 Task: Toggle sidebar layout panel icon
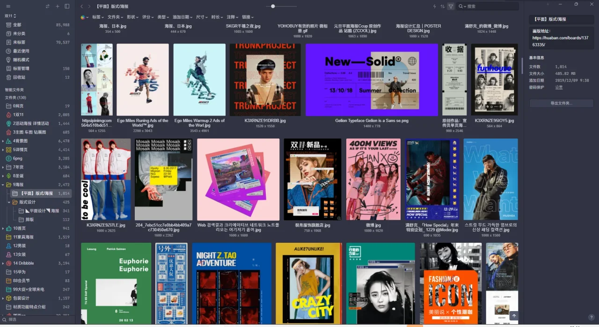coord(67,6)
